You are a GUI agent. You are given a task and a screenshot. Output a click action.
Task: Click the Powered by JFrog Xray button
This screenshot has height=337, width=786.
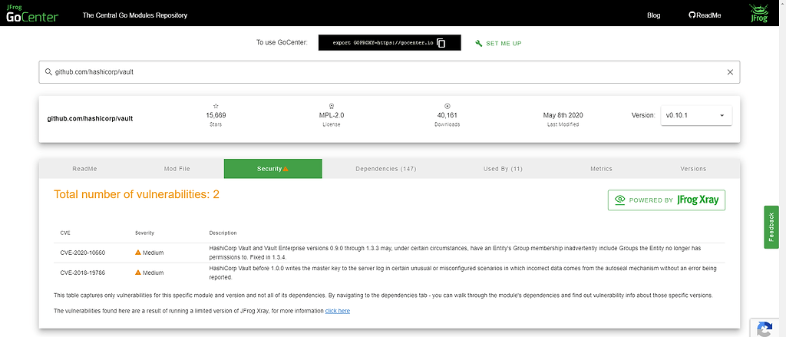[666, 200]
